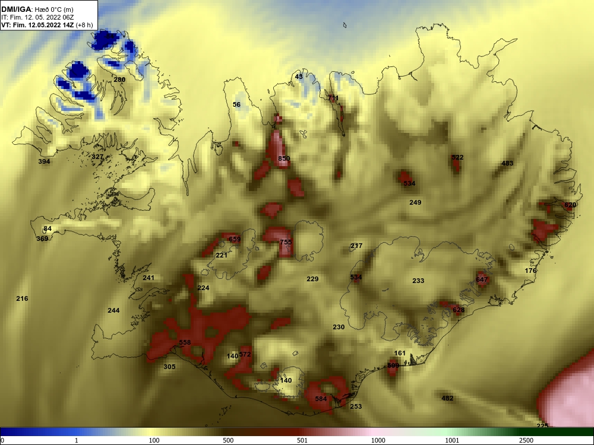Click the 584 value on the map
The image size is (594, 445).
point(321,399)
